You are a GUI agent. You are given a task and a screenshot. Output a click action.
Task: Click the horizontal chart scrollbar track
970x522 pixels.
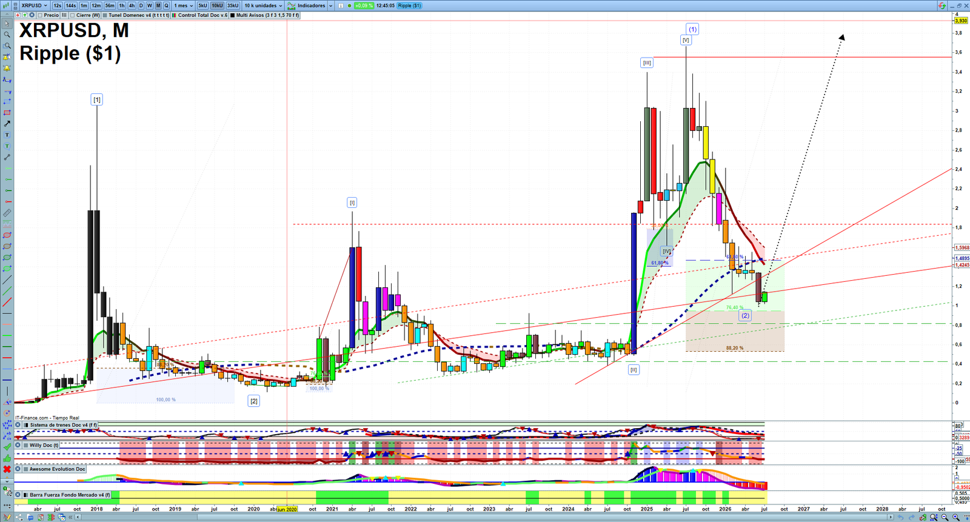(485, 517)
